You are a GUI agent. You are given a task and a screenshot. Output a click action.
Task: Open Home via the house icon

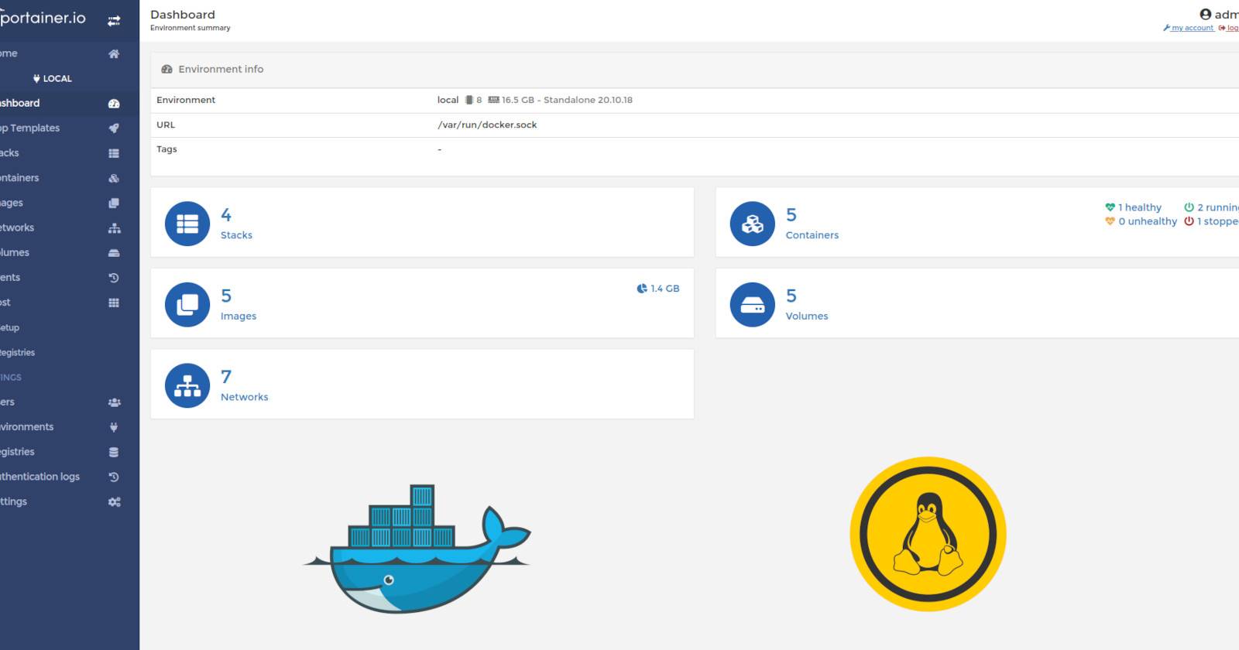114,53
